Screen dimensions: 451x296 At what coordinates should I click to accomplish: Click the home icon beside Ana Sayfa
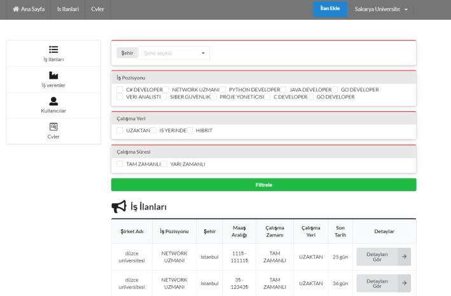point(16,9)
